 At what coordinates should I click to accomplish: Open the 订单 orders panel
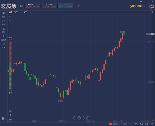click(x=4, y=46)
